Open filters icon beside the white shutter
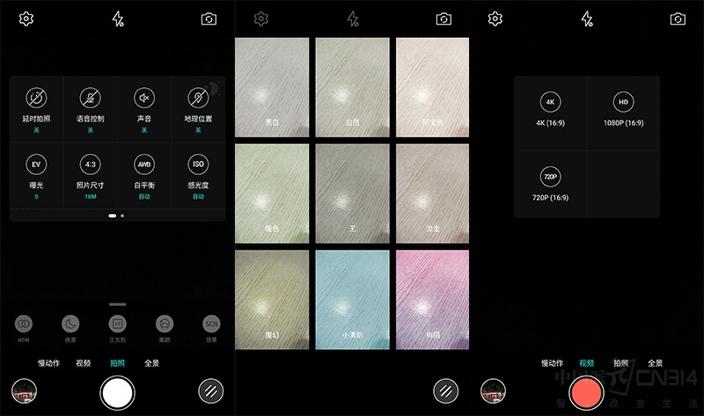Viewport: 704px width, 416px height. [x=209, y=392]
